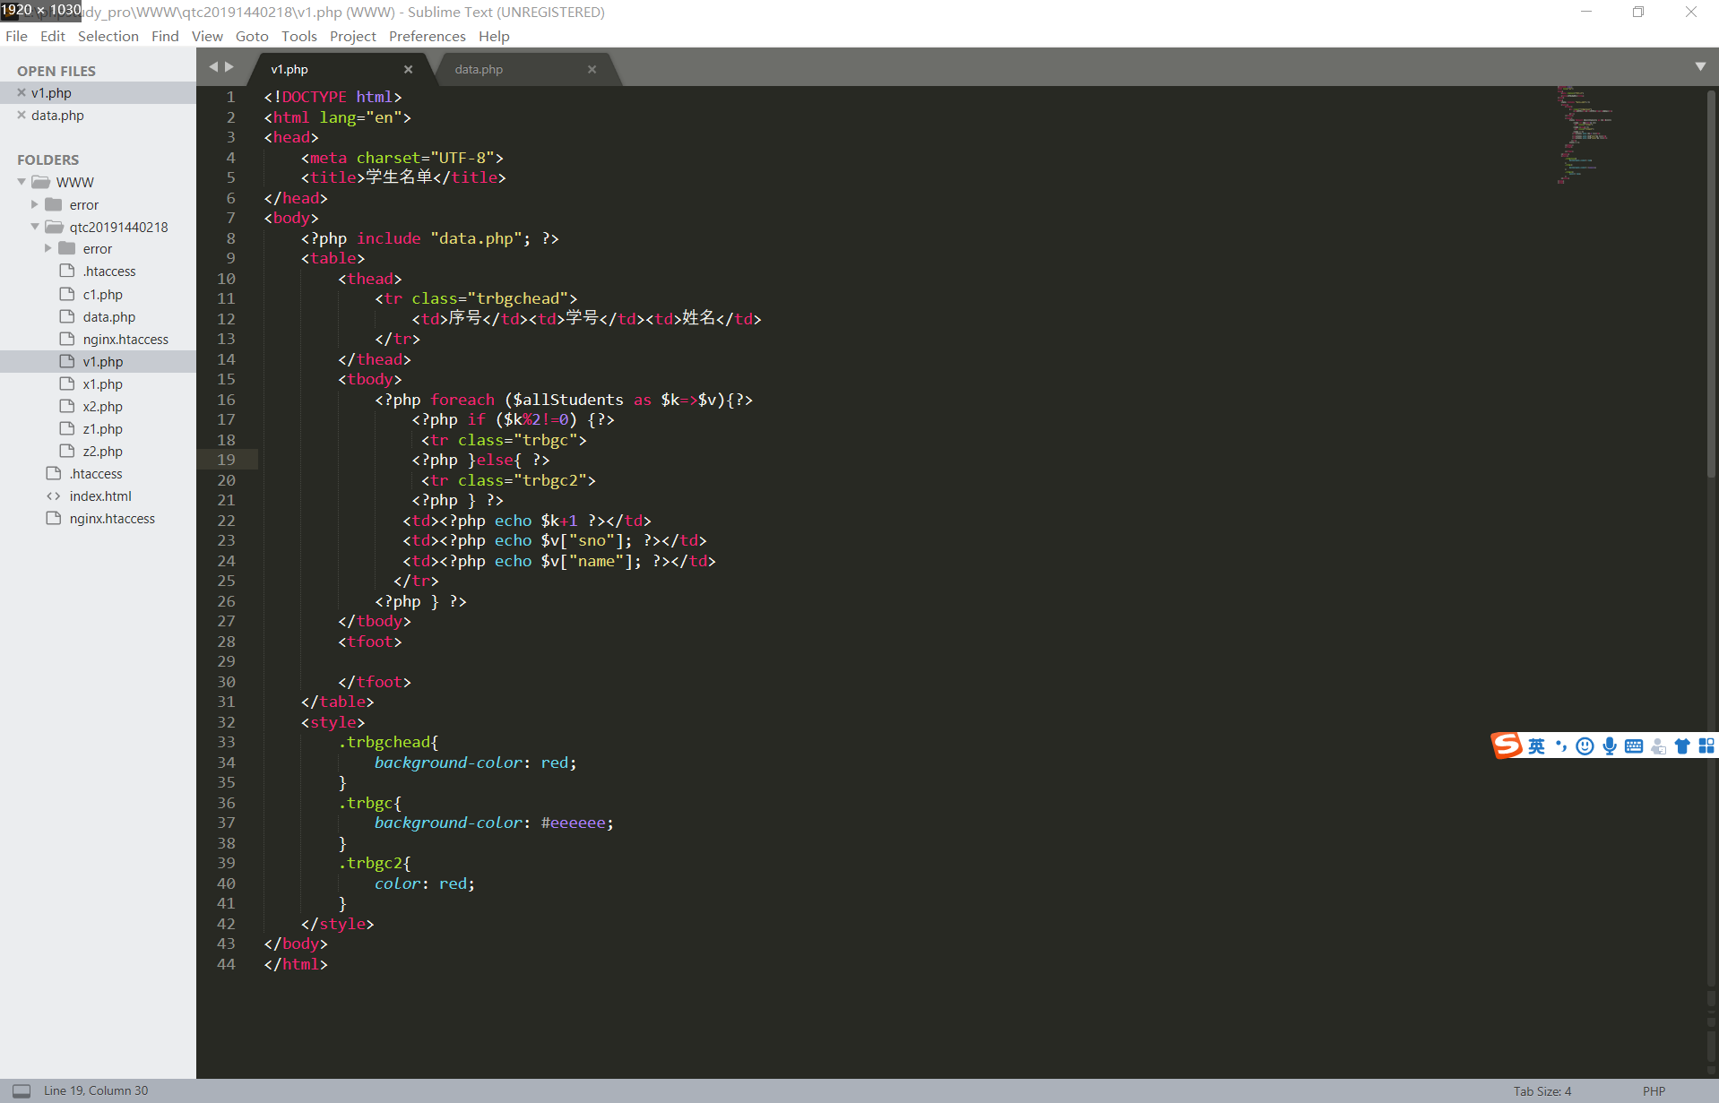Open Sogou emoji panel
This screenshot has width=1719, height=1103.
pyautogui.click(x=1585, y=746)
